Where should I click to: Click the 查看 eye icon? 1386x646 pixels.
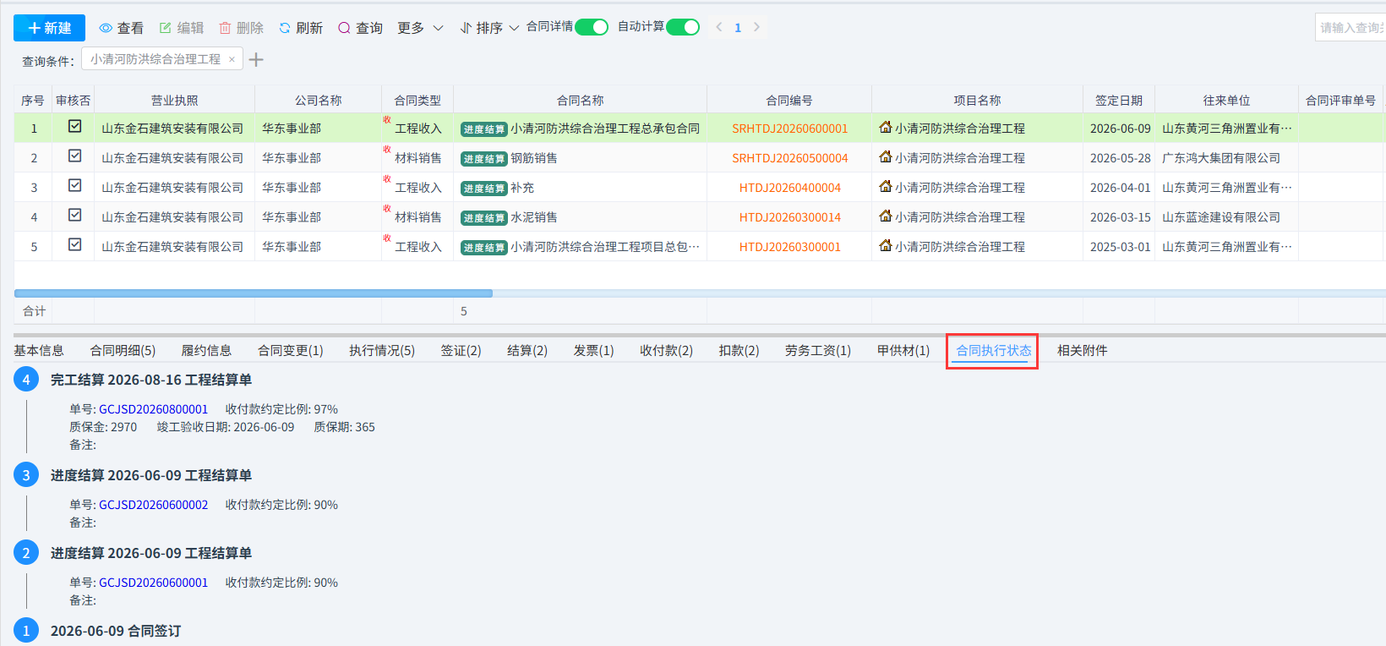click(x=106, y=28)
